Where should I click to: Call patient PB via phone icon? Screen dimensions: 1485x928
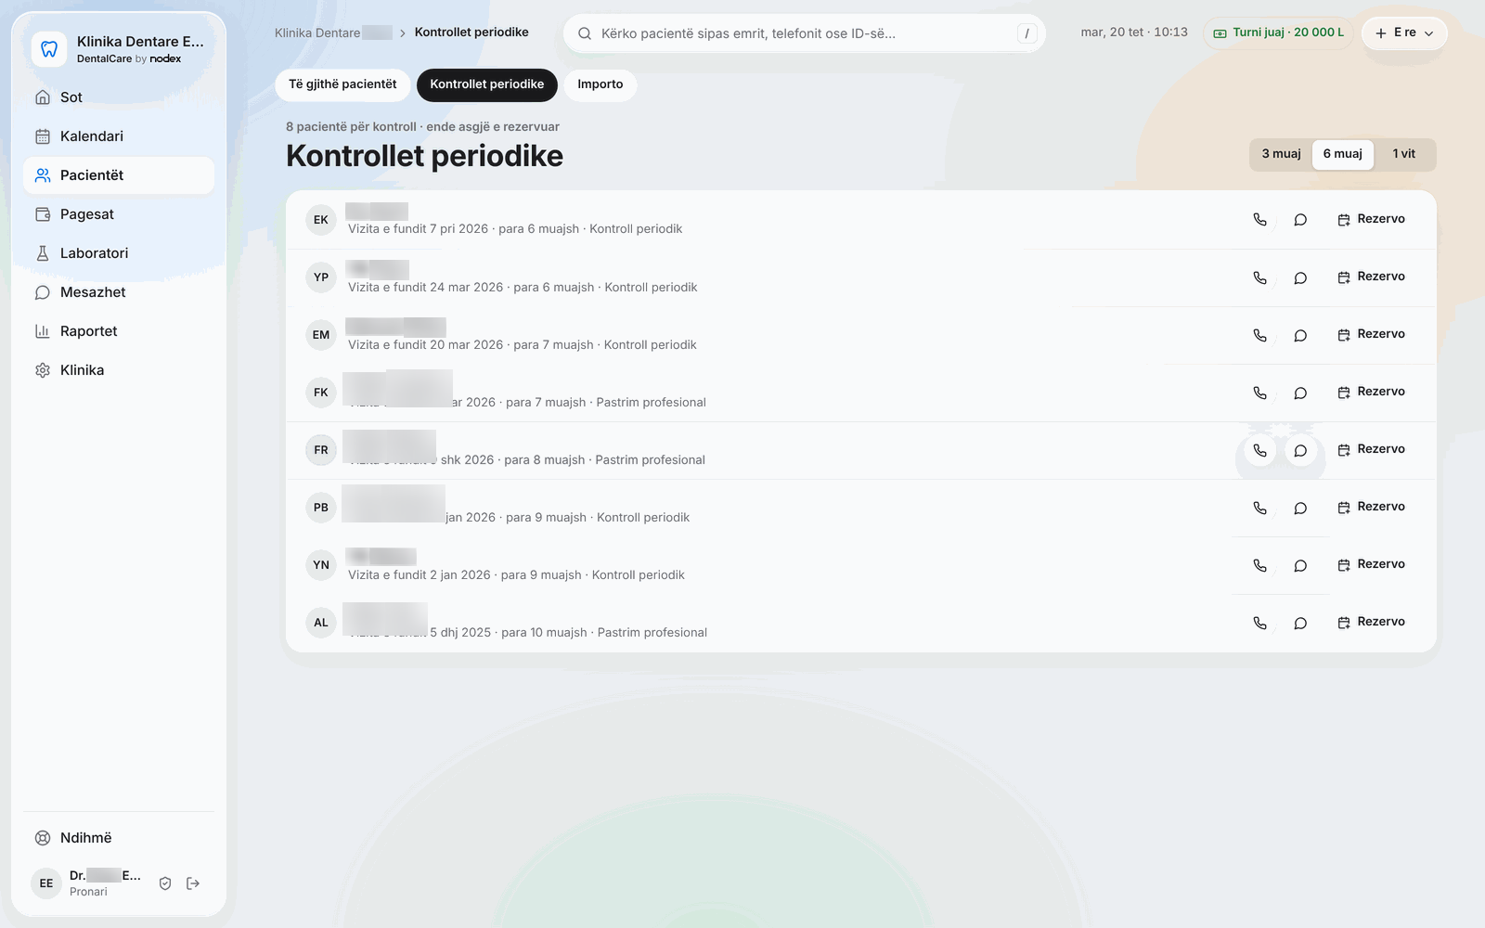tap(1259, 508)
